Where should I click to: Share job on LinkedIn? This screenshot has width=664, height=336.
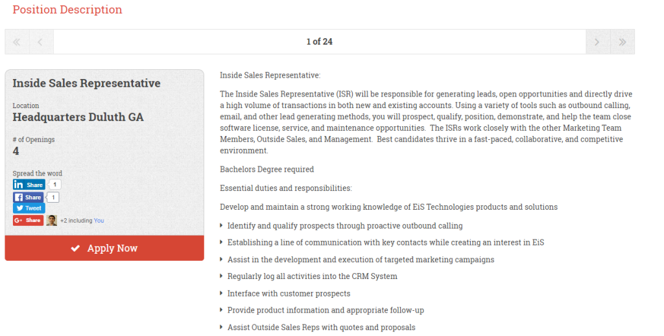29,185
